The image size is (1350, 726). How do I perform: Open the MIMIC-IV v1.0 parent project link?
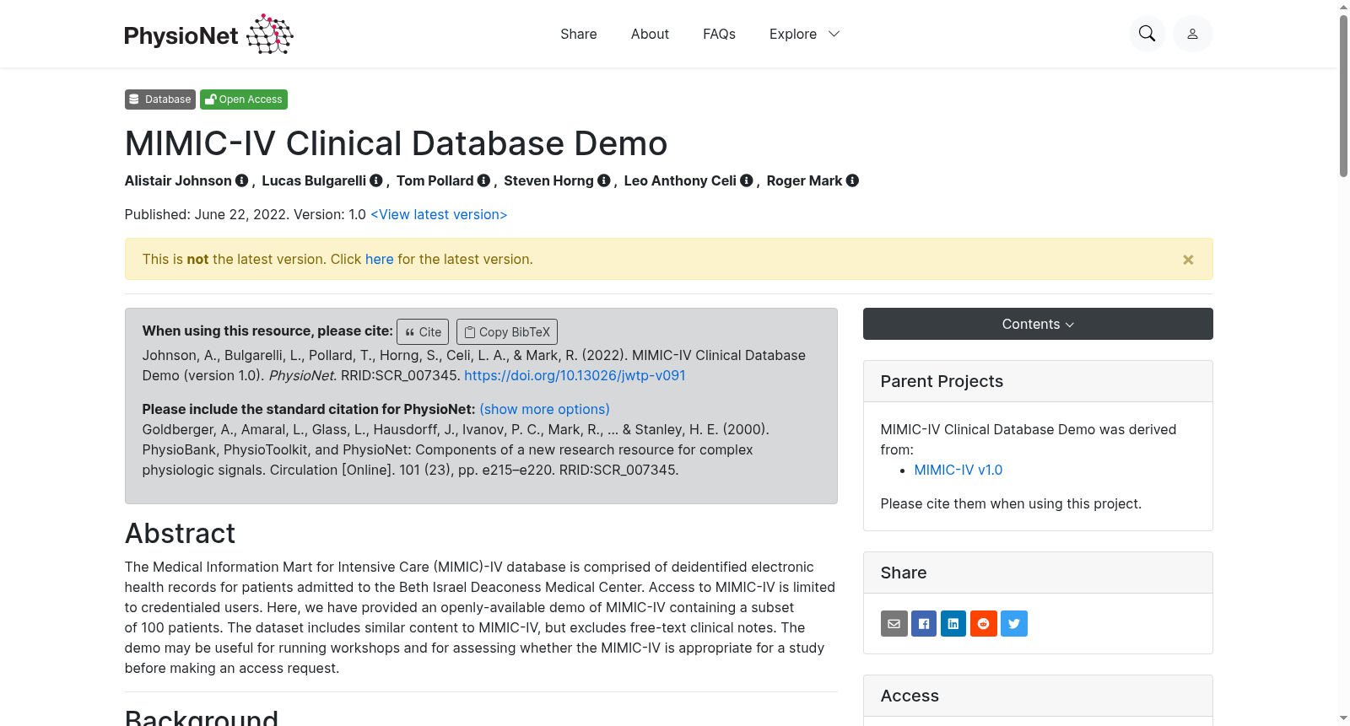(958, 470)
